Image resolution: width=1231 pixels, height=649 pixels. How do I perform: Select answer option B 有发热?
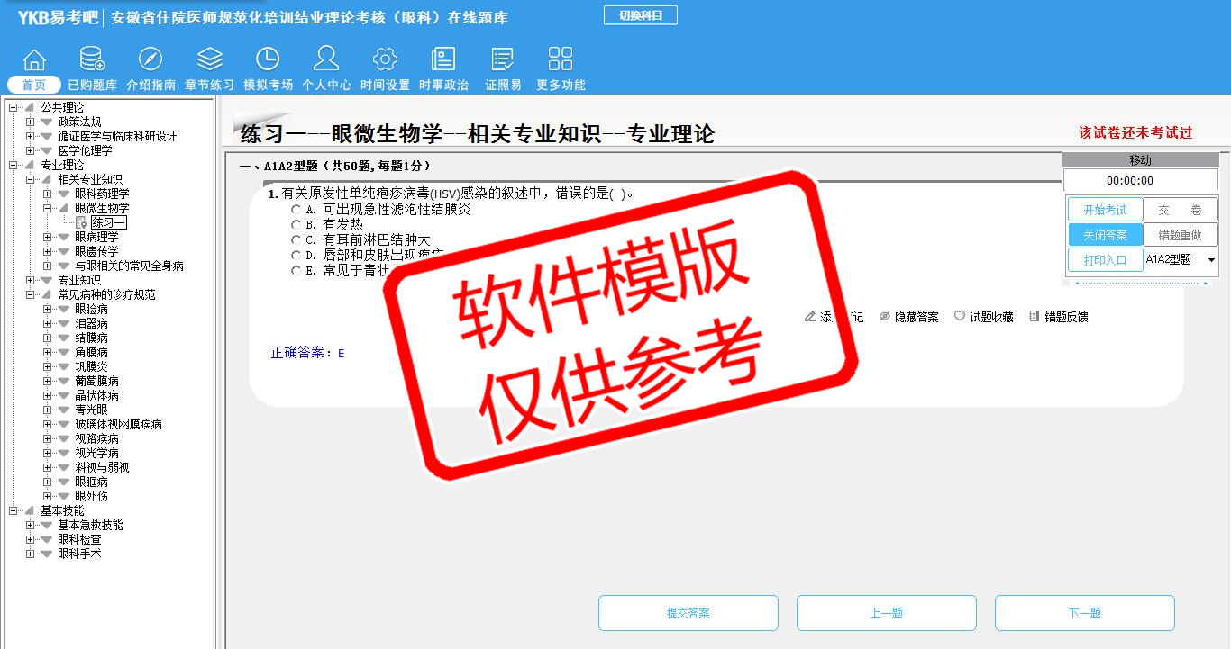pyautogui.click(x=296, y=225)
